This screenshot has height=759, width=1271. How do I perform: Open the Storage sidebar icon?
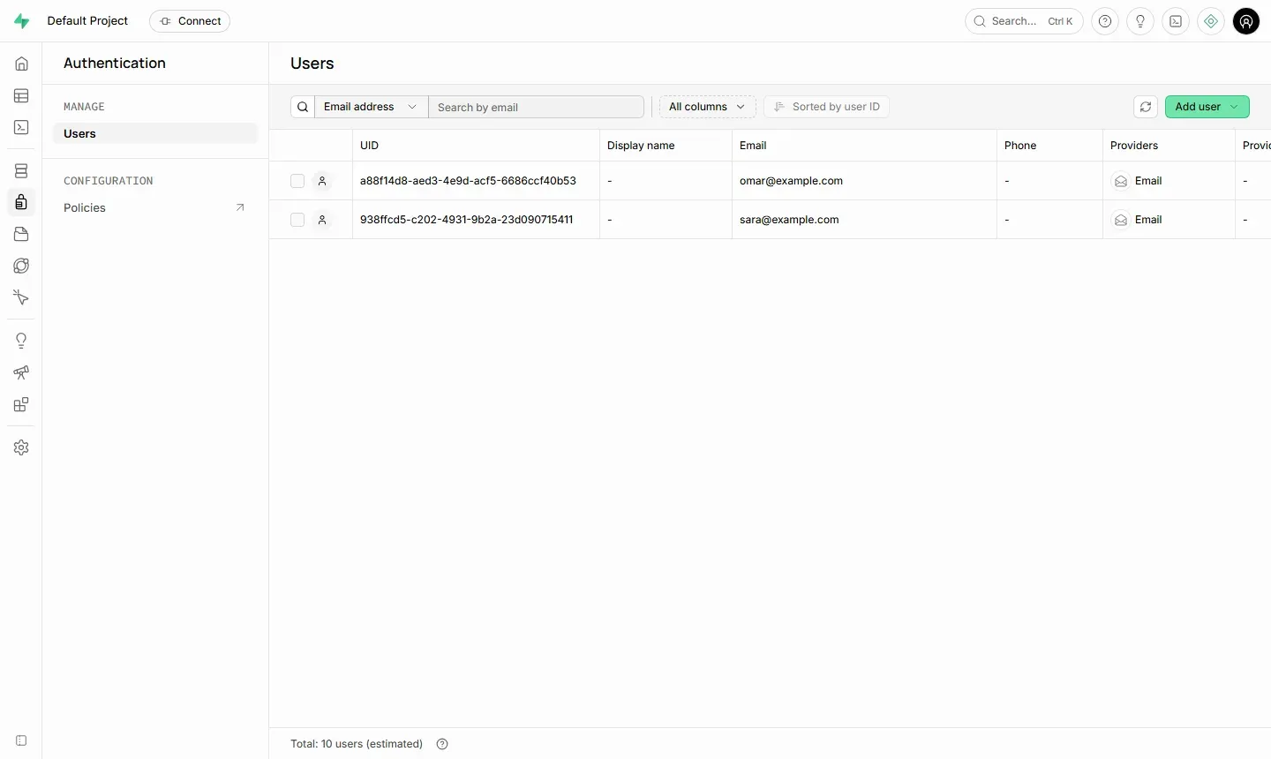(21, 234)
